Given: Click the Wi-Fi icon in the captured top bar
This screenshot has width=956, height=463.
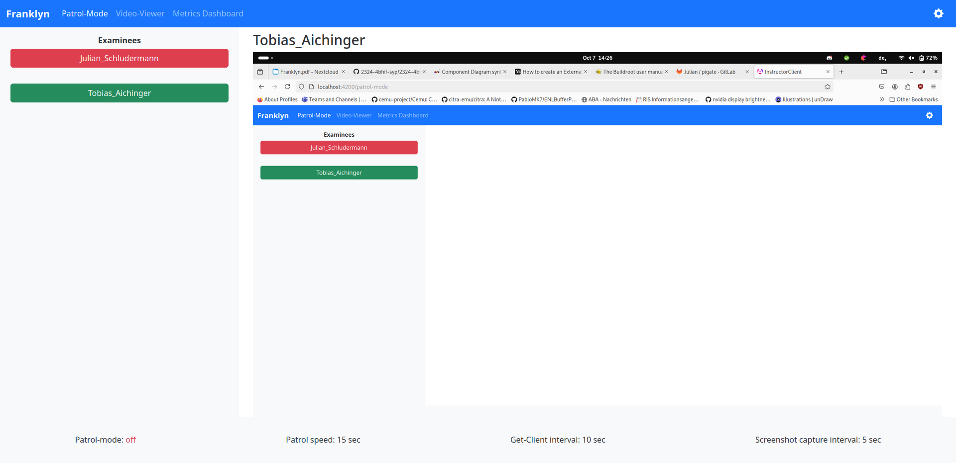Looking at the screenshot, I should click(901, 58).
